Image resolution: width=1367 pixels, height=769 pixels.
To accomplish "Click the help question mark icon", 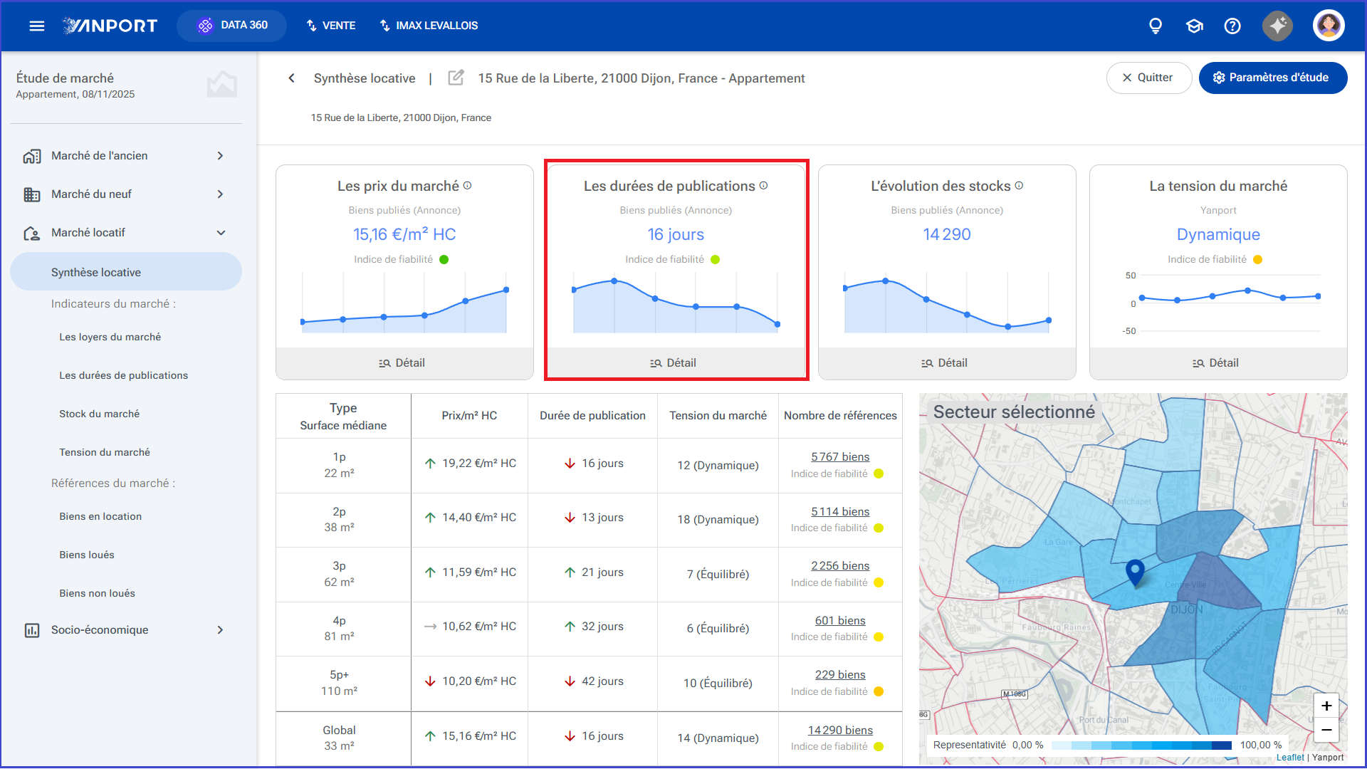I will point(1232,26).
